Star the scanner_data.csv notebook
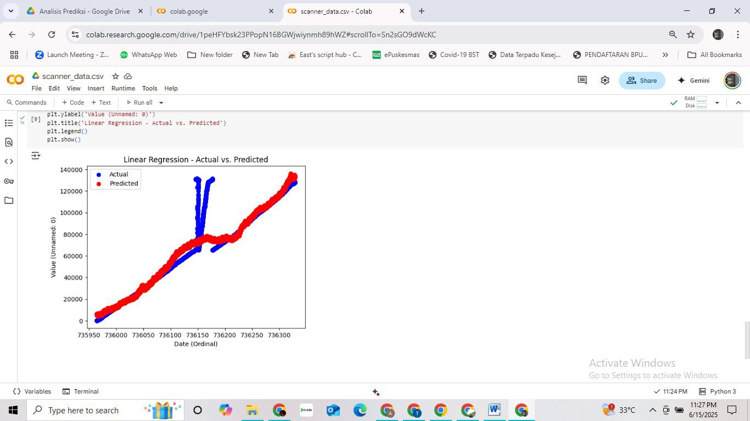 pyautogui.click(x=115, y=76)
